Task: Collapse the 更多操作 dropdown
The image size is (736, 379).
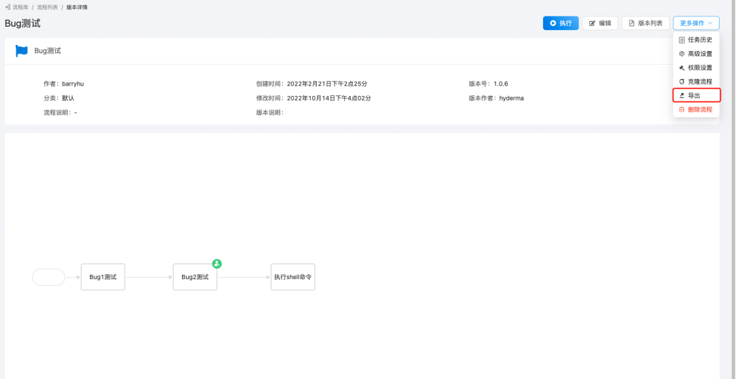Action: (696, 23)
